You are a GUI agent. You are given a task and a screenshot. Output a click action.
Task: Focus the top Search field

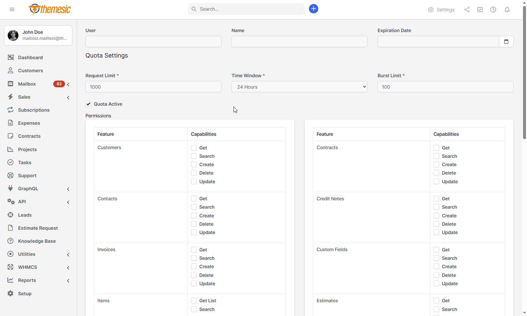246,9
